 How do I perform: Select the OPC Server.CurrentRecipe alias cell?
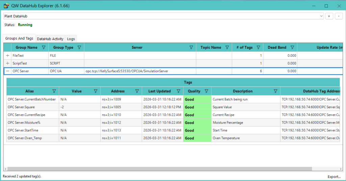[x=33, y=115]
